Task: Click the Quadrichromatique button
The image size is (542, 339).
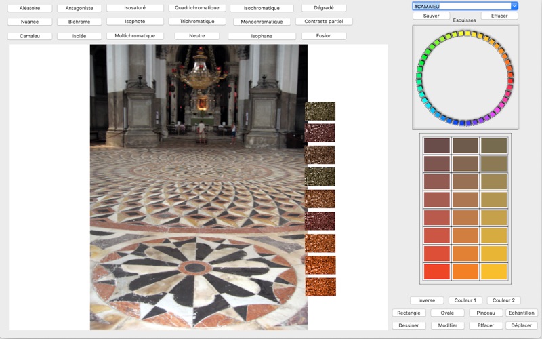Action: click(197, 7)
